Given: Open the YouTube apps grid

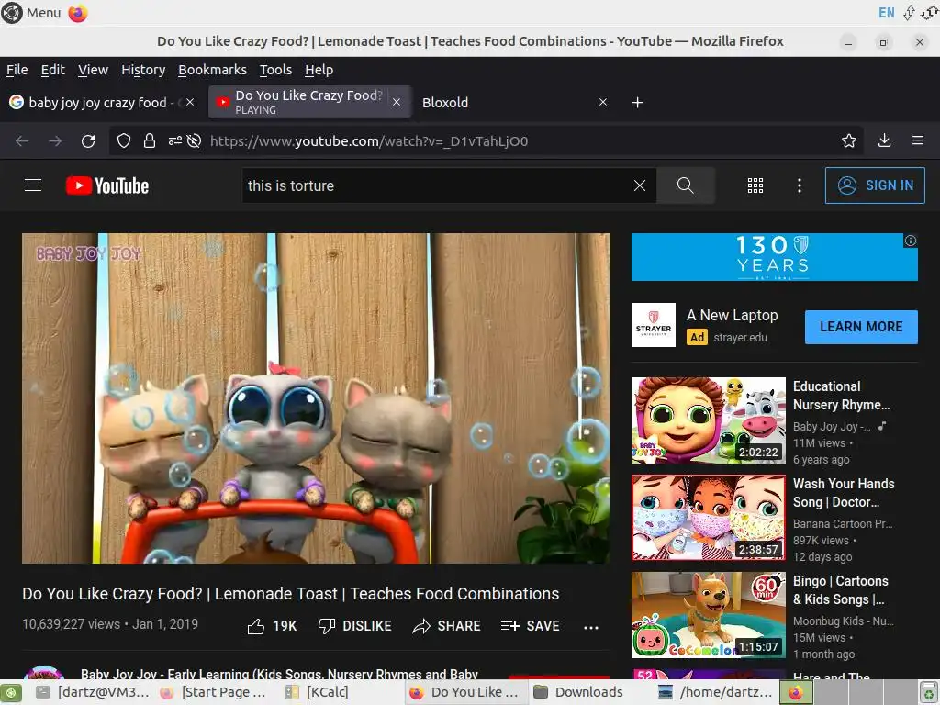Looking at the screenshot, I should [x=755, y=185].
